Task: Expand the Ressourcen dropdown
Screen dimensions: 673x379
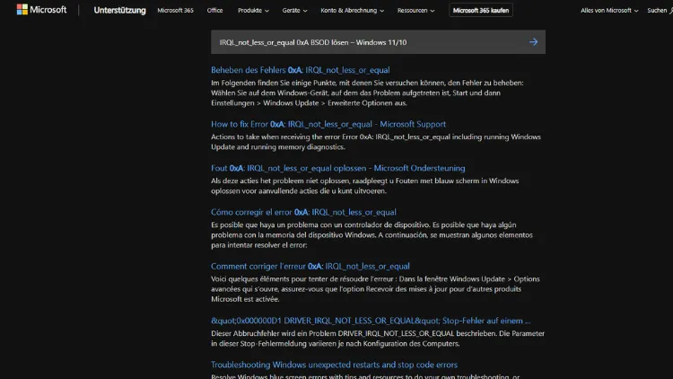Action: pos(415,10)
